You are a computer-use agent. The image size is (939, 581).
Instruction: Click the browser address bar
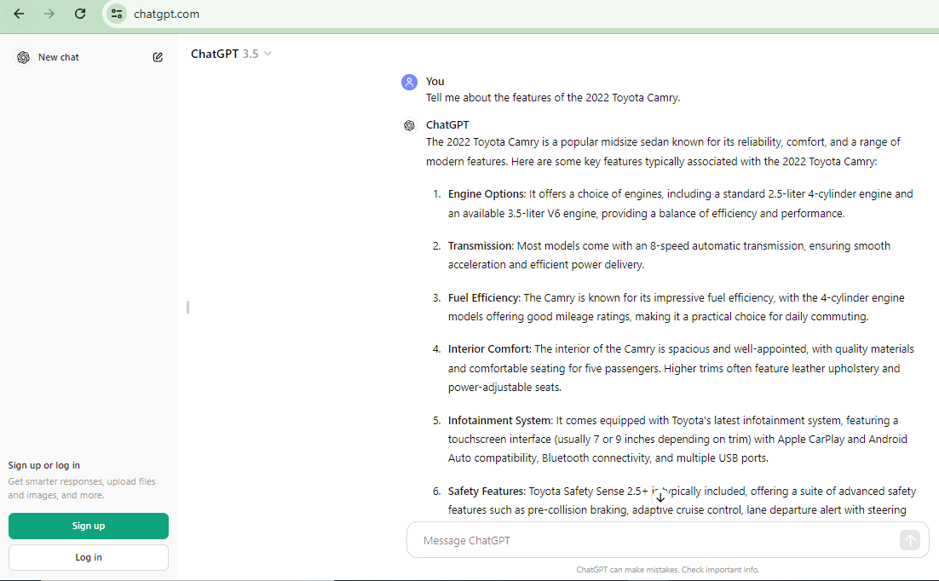tap(256, 14)
